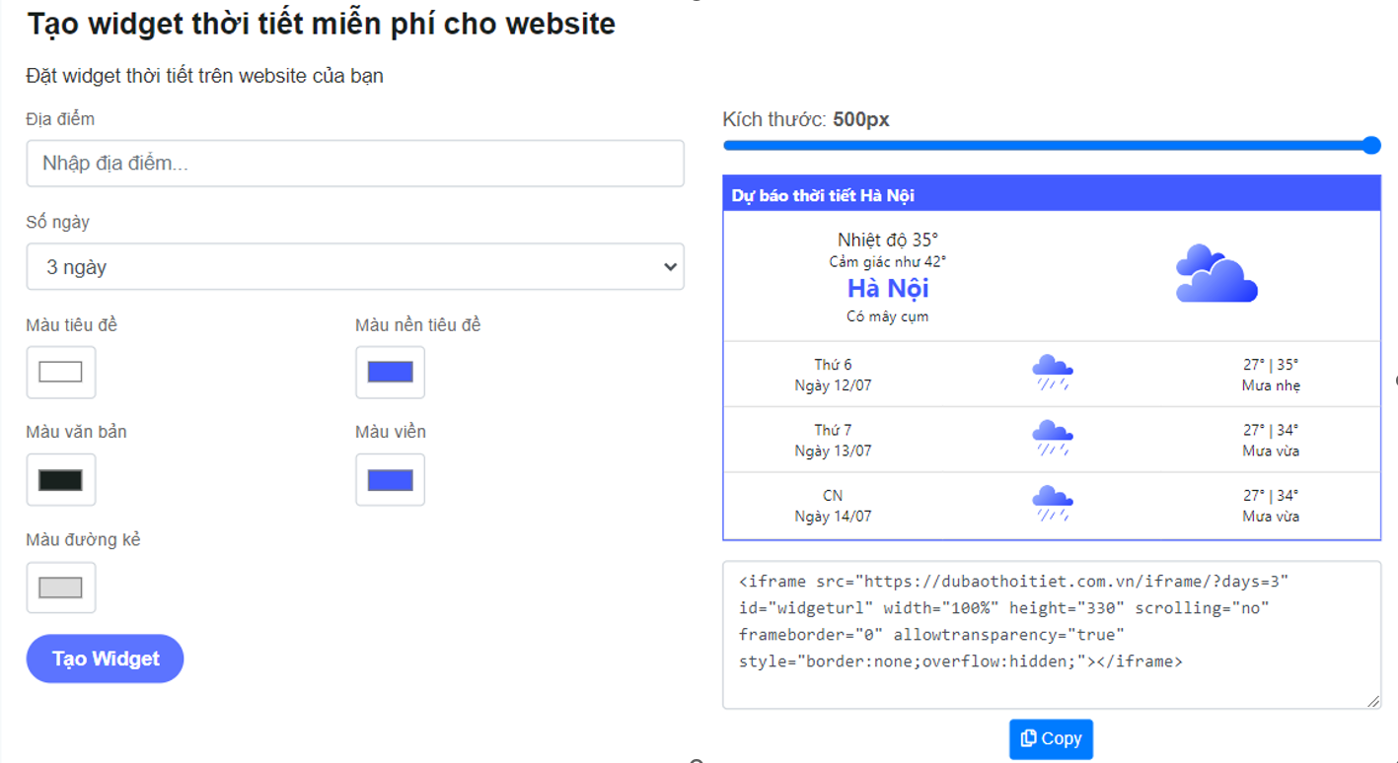1398x763 pixels.
Task: Click the Có mây cụm description
Action: pyautogui.click(x=888, y=316)
